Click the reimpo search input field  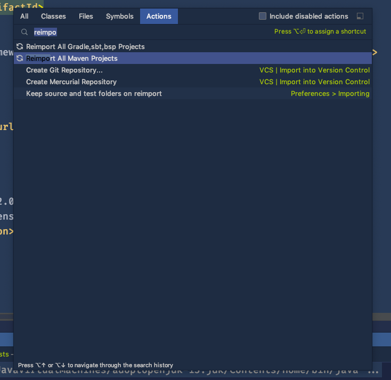point(150,32)
